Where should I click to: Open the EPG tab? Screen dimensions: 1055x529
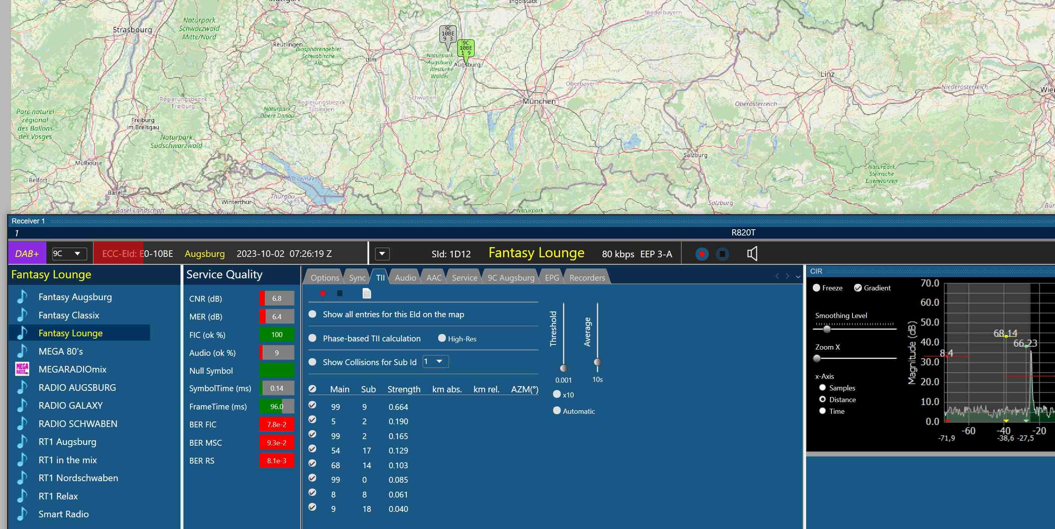552,278
